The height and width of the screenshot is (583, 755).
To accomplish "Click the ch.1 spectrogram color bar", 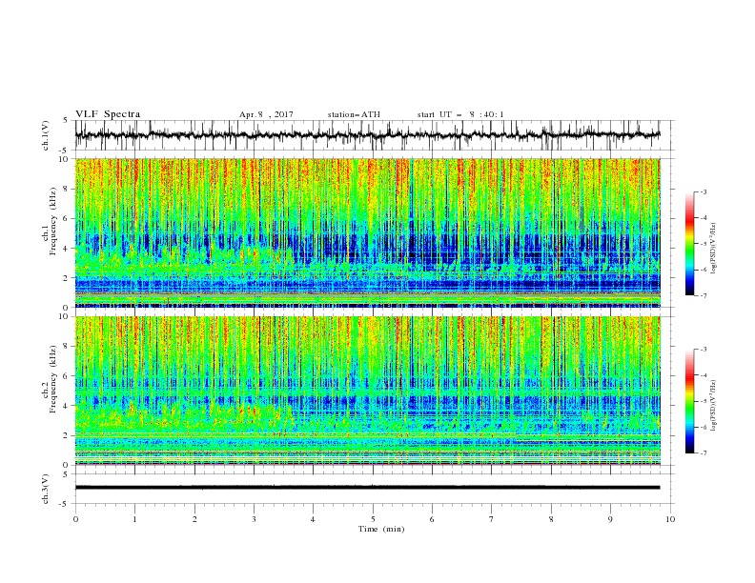I will (x=689, y=244).
